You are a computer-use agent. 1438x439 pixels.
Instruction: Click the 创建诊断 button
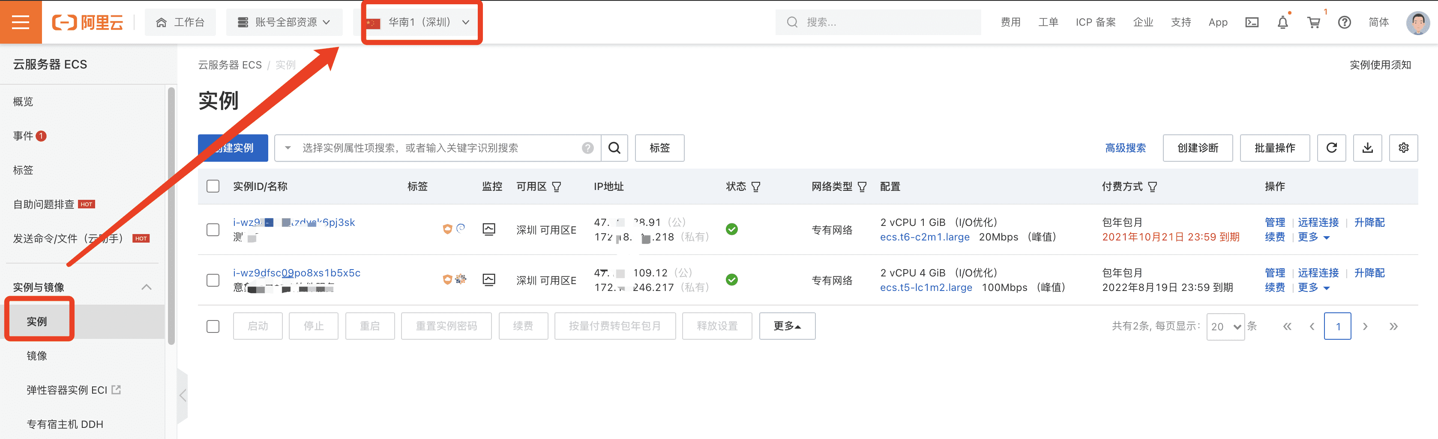1197,148
